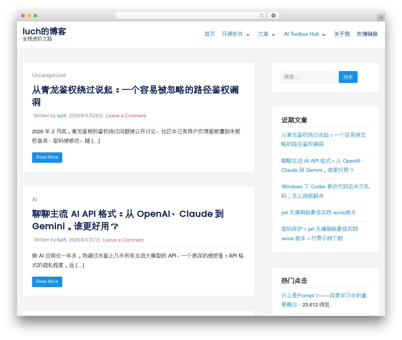Click the 全栈进阶之路 tagline
Viewport: 402px width, 340px height.
(x=37, y=39)
